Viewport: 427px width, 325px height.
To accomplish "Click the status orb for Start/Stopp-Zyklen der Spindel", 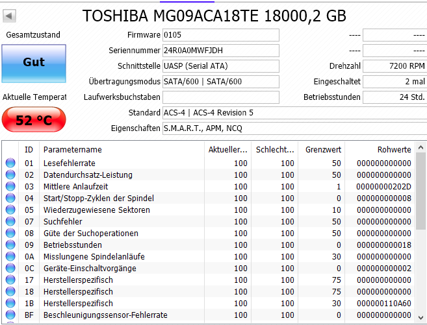I will click(10, 198).
